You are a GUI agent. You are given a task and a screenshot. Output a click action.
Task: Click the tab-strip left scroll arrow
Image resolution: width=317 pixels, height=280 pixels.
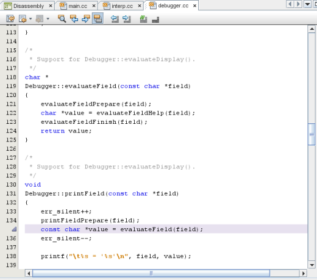pyautogui.click(x=290, y=4)
